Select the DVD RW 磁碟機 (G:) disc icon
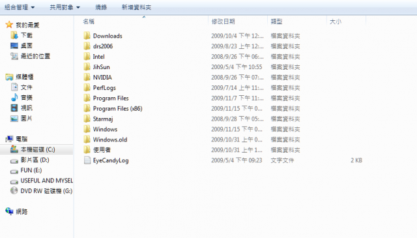The height and width of the screenshot is (238, 417). [x=14, y=190]
